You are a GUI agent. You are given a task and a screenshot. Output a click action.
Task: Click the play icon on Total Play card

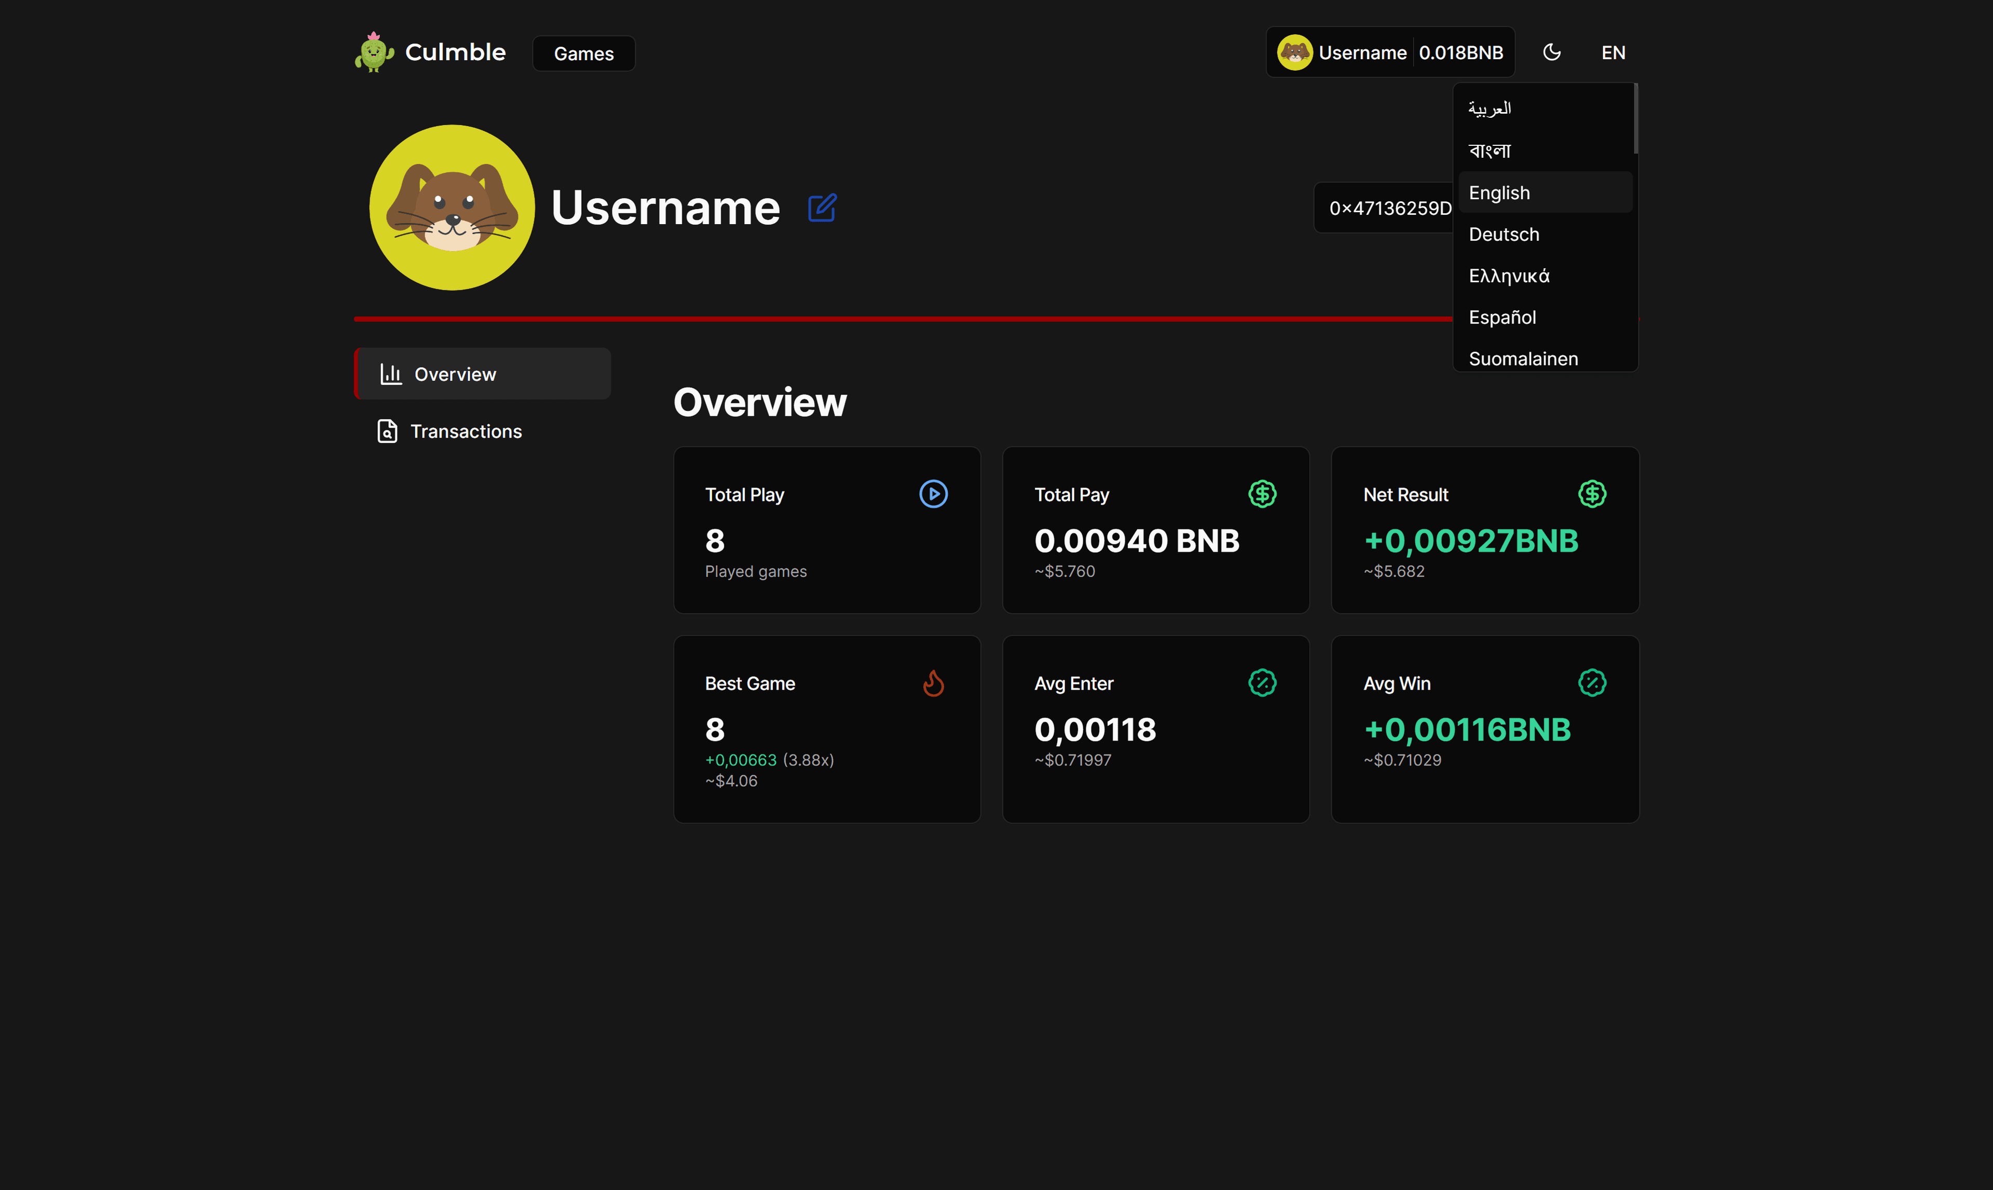[933, 494]
